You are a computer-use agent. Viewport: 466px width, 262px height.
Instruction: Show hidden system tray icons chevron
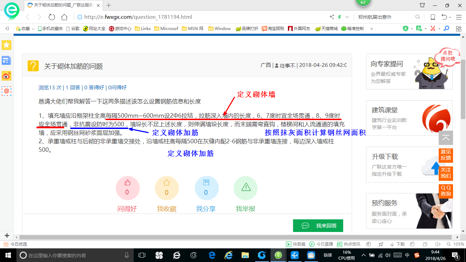tap(364, 255)
